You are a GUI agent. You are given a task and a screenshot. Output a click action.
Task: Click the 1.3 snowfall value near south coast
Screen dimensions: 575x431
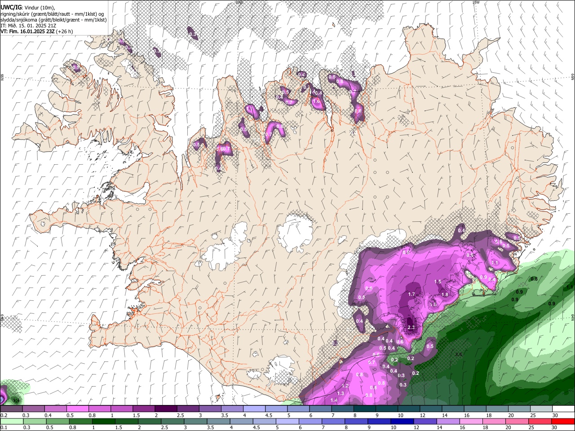[x=341, y=393]
